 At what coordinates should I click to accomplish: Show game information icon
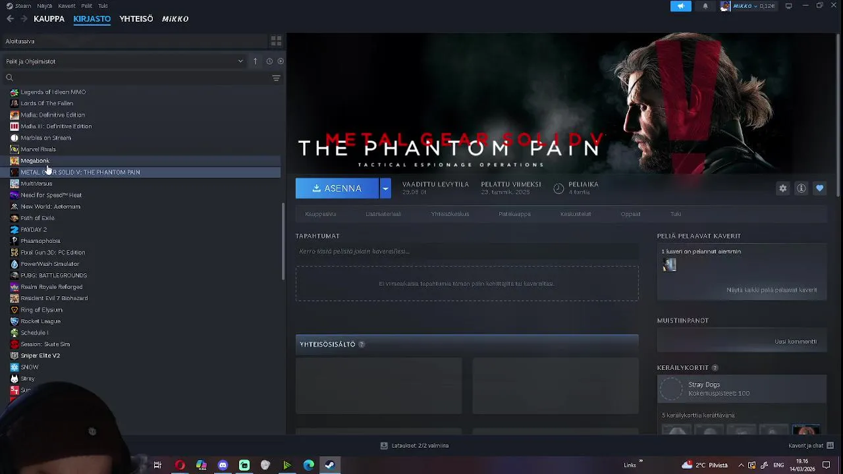click(802, 188)
